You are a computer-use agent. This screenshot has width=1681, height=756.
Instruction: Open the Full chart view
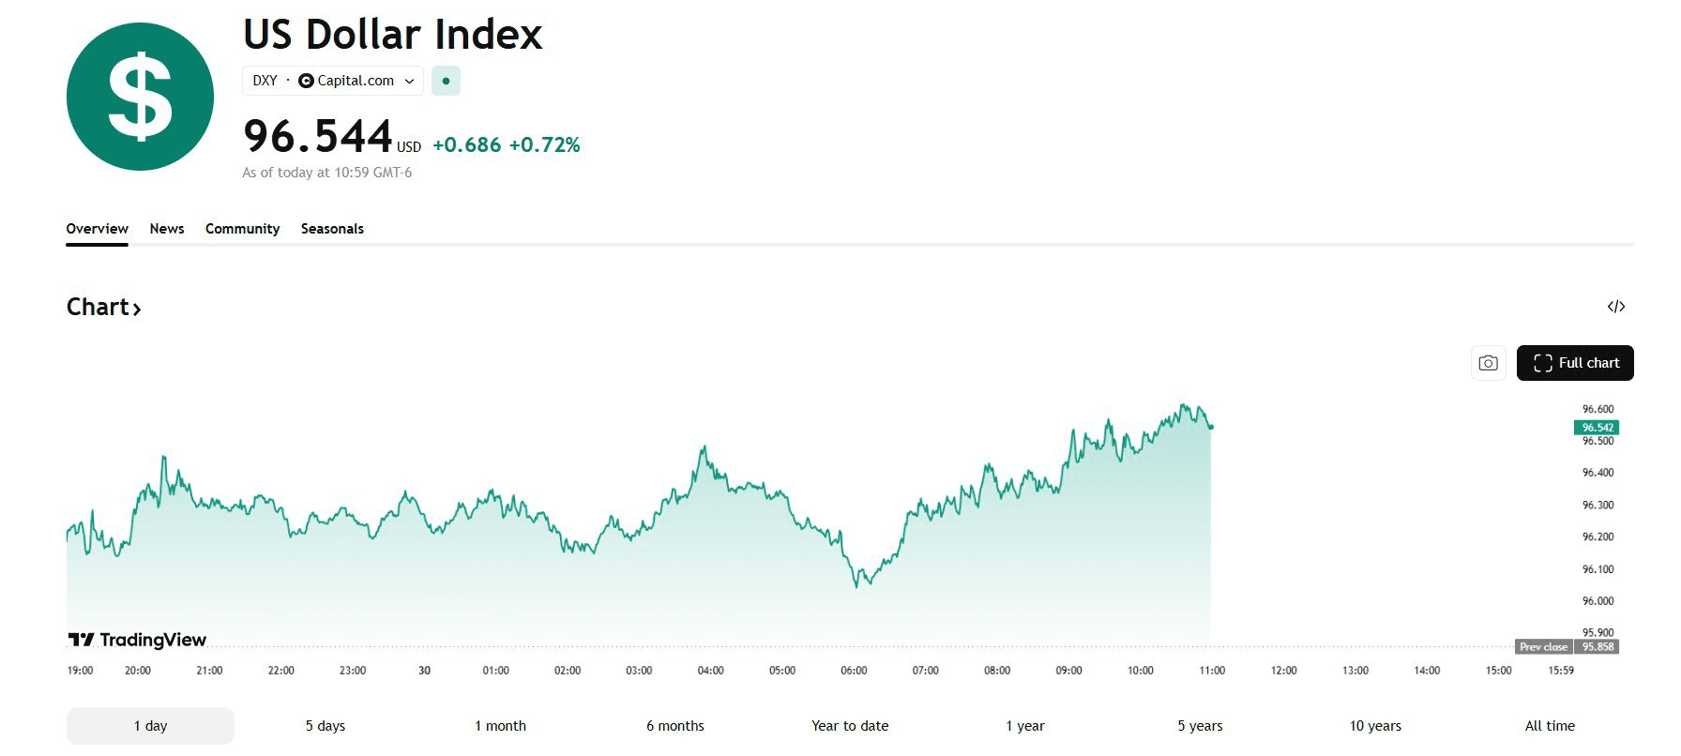(1575, 363)
